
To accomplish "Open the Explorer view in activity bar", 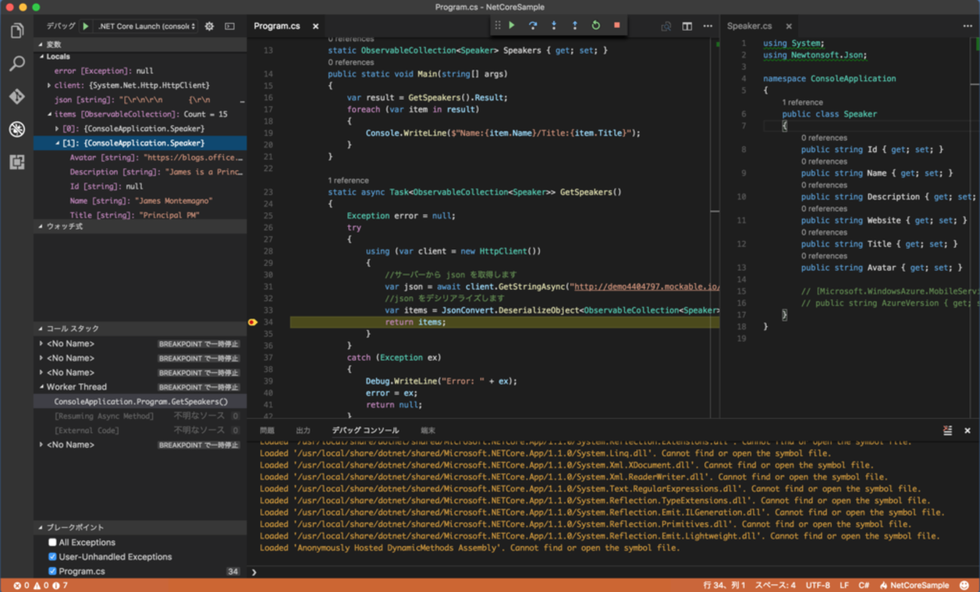I will (x=17, y=31).
